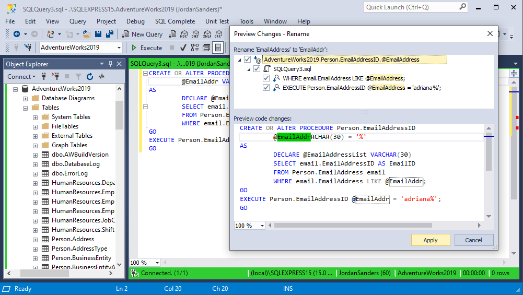Viewport: 523px width, 295px height.
Task: Click the Database Engine Query icon
Action: point(172,34)
